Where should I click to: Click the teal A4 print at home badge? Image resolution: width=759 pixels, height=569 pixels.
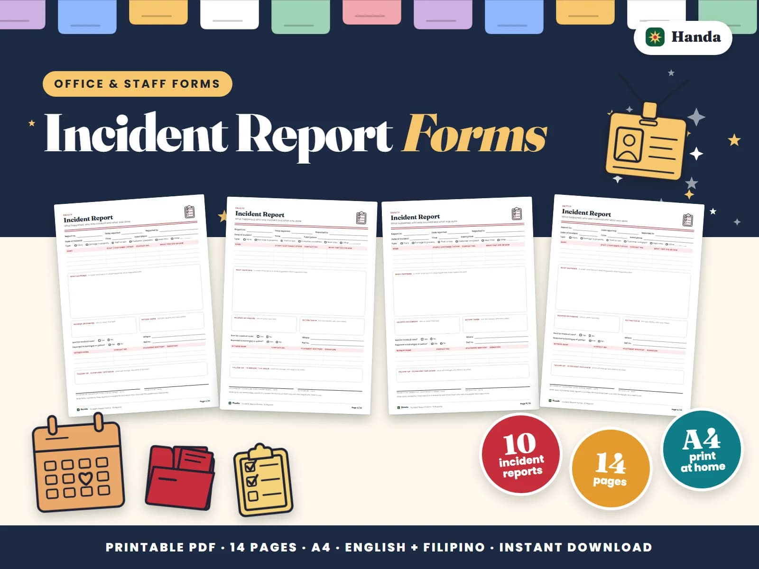click(703, 449)
